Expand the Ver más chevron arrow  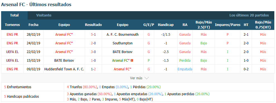[x=147, y=78]
